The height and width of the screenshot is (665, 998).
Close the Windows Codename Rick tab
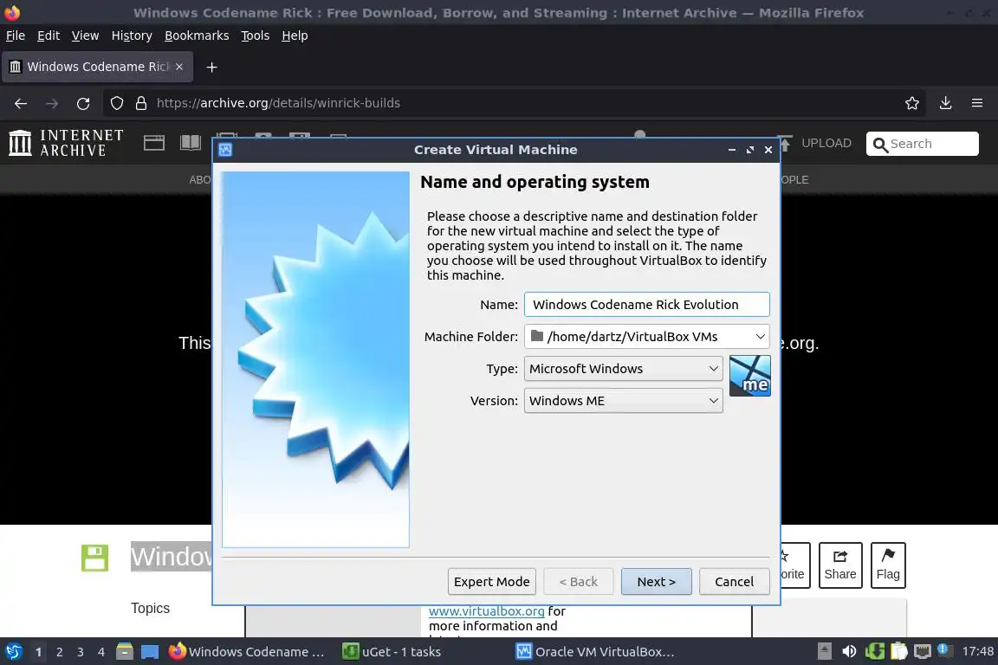pos(179,67)
